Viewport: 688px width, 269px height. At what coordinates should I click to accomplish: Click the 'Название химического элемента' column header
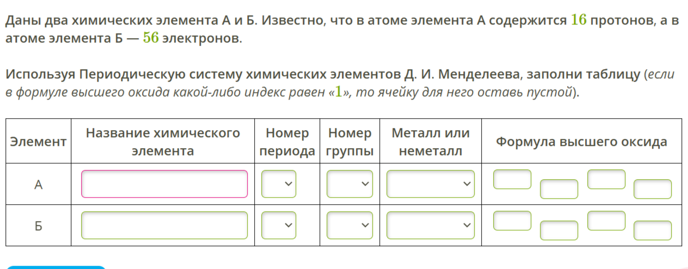163,142
